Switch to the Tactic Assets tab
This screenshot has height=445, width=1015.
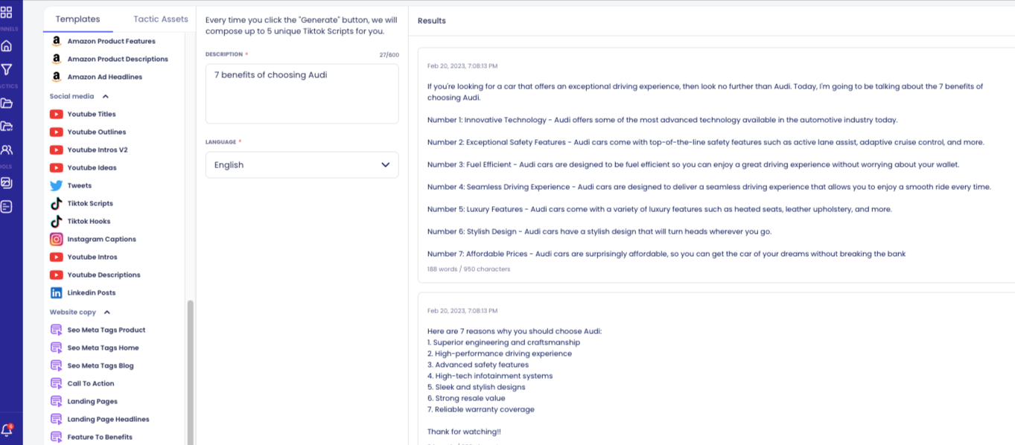point(161,19)
